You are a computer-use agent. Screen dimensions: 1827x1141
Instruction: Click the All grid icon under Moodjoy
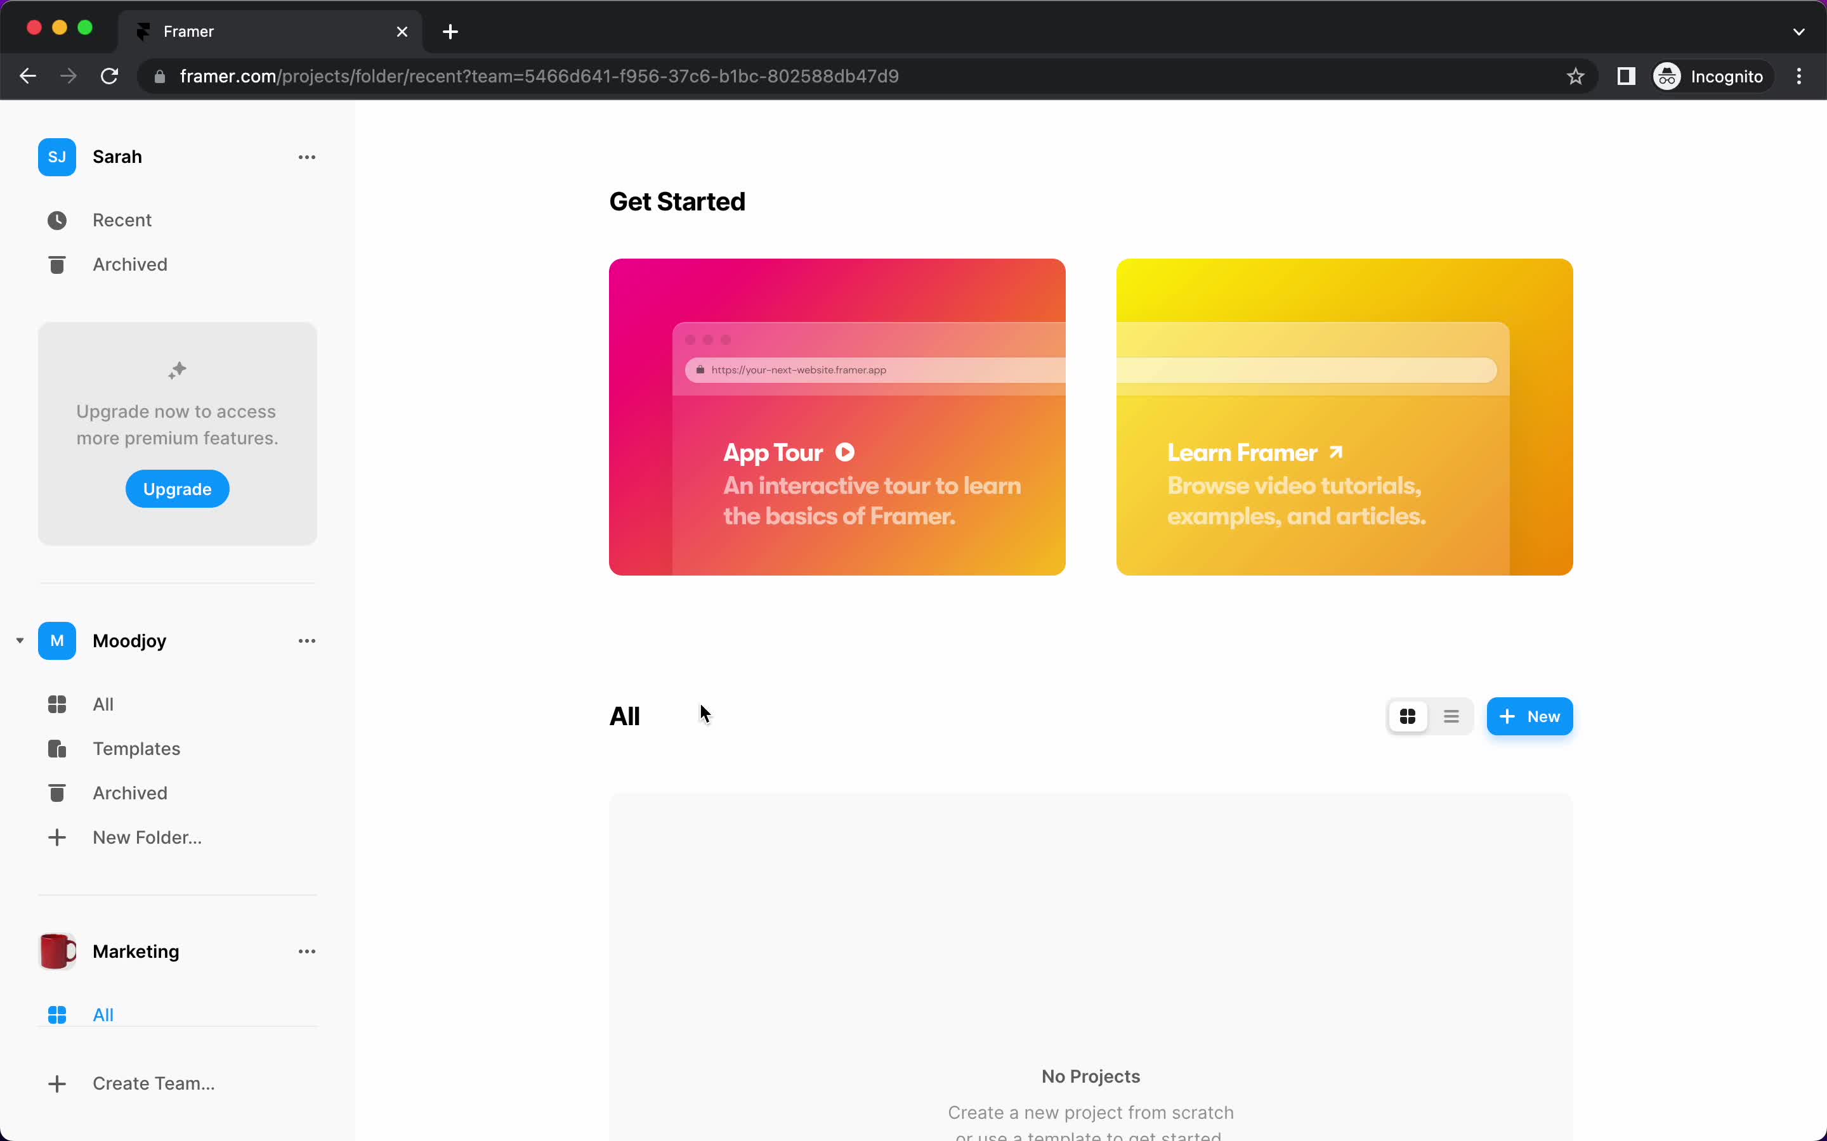point(58,703)
